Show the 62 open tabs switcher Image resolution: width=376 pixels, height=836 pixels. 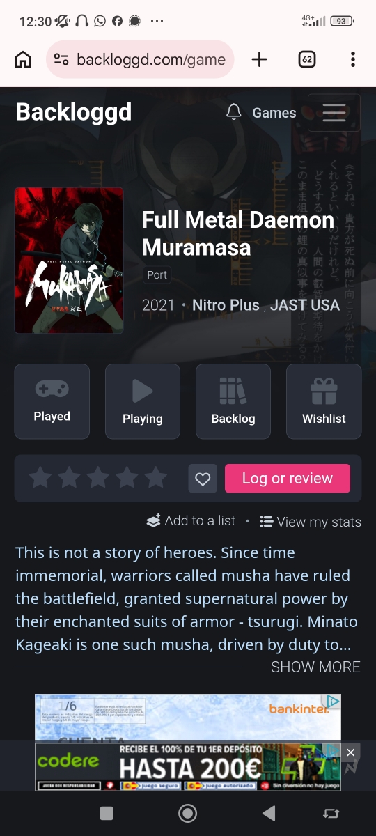(306, 59)
